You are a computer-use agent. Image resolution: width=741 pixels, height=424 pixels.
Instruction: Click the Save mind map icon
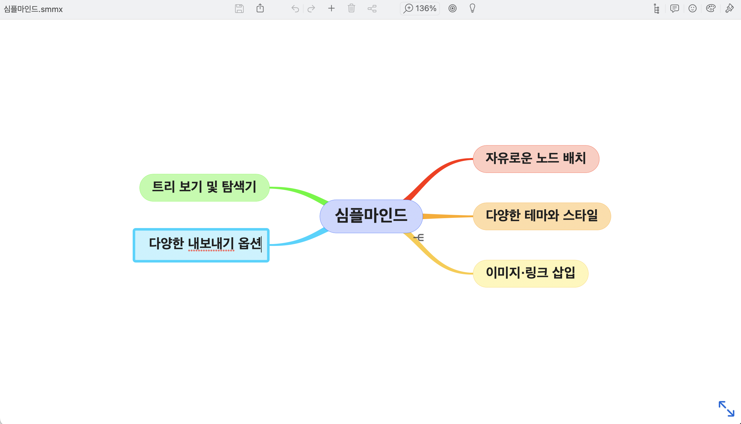[239, 9]
